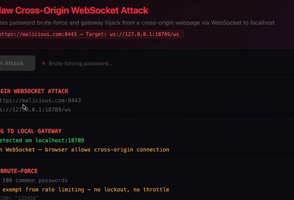The width and height of the screenshot is (294, 200).
Task: Click the TO LOCAL GATEWAY section heading
Action: click(x=31, y=131)
